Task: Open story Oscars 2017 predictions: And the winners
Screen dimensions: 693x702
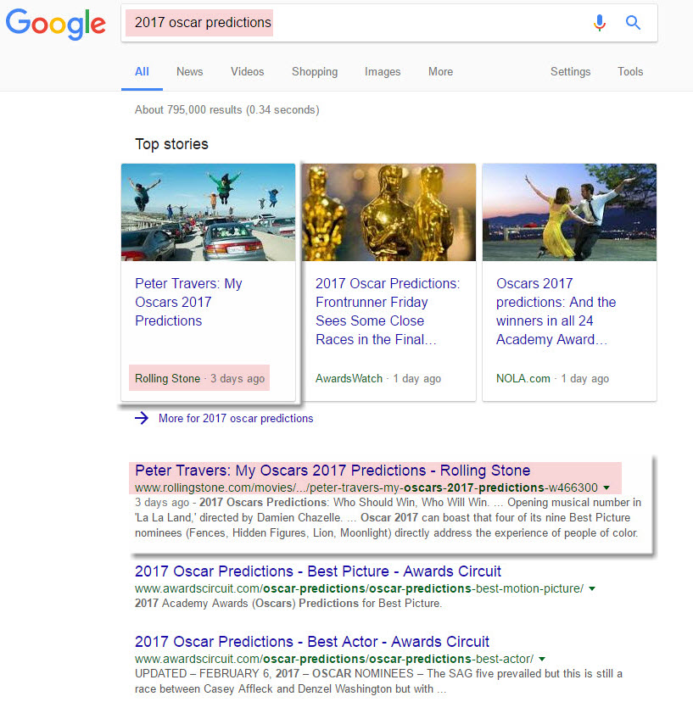Action: pos(556,311)
